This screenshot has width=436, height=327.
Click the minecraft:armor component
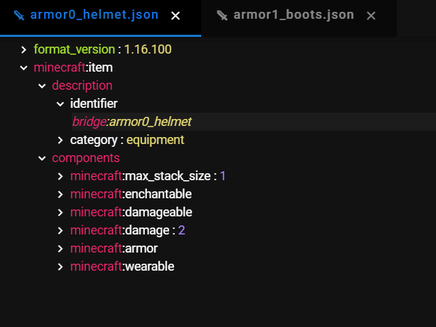click(x=114, y=248)
